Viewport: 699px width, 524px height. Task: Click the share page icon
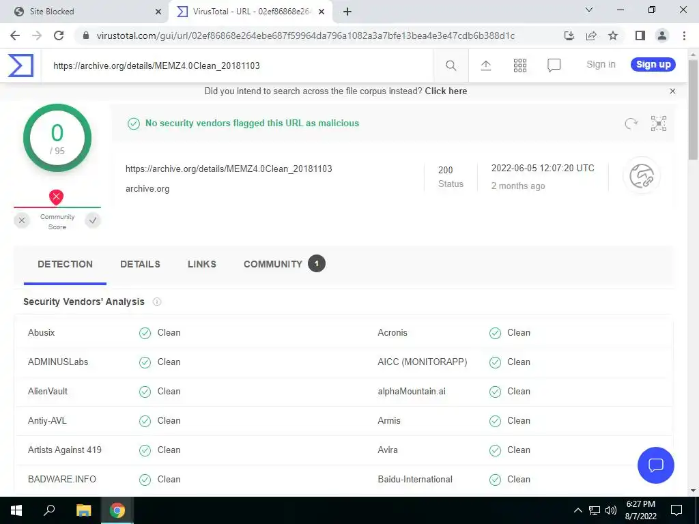(591, 35)
